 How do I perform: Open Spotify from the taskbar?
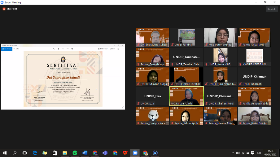pos(75,153)
